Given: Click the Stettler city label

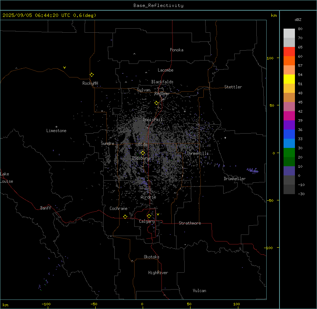Looking at the screenshot, I should point(233,87).
